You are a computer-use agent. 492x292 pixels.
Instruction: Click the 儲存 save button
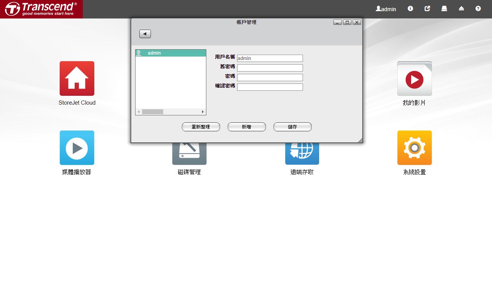click(293, 127)
